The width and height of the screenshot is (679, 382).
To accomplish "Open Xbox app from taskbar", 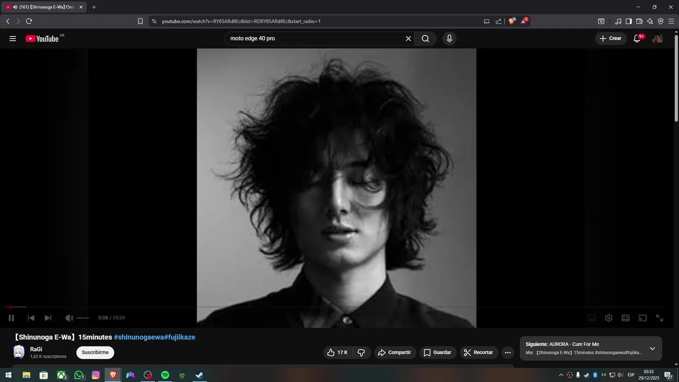I will [62, 375].
